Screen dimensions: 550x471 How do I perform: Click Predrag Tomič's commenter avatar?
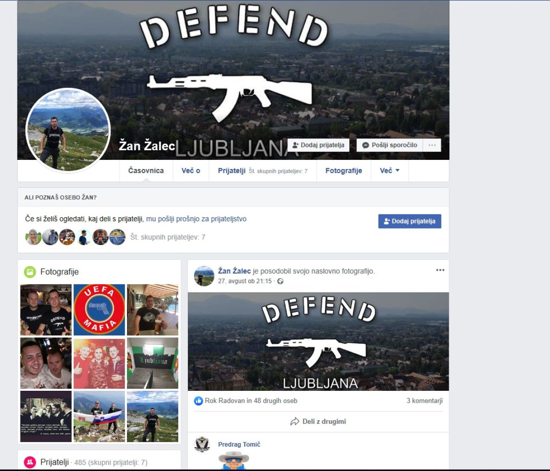203,445
